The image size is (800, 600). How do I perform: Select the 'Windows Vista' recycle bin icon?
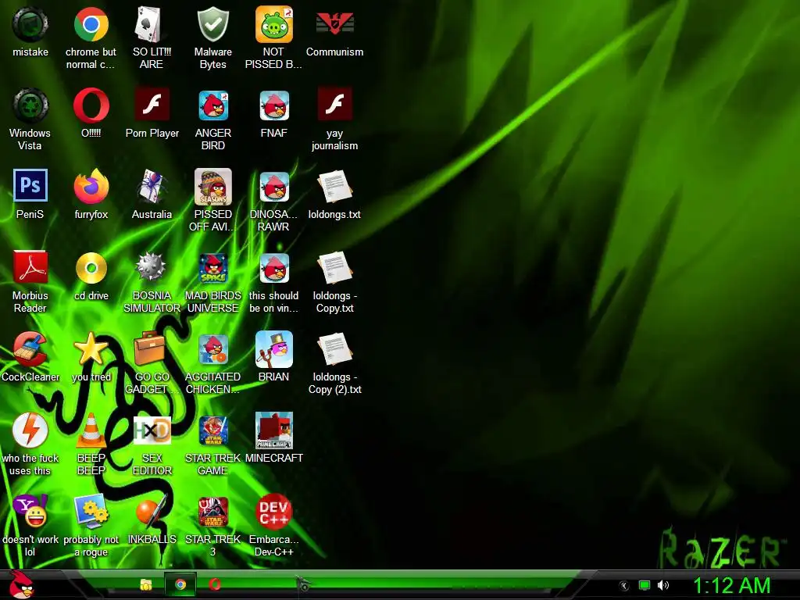pos(30,105)
